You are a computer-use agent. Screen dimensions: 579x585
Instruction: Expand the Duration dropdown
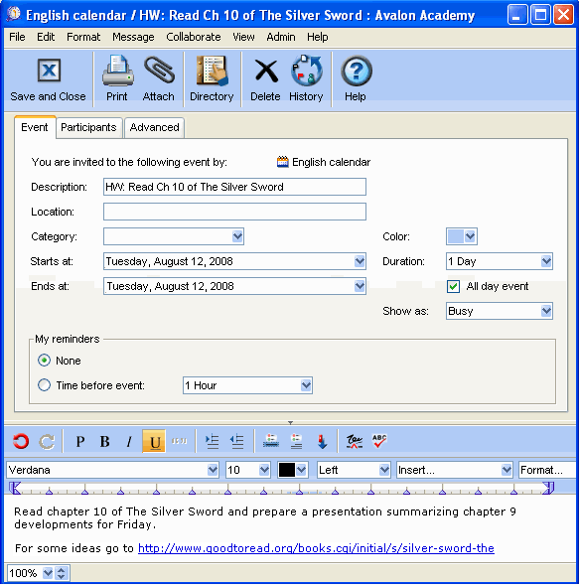click(x=500, y=261)
